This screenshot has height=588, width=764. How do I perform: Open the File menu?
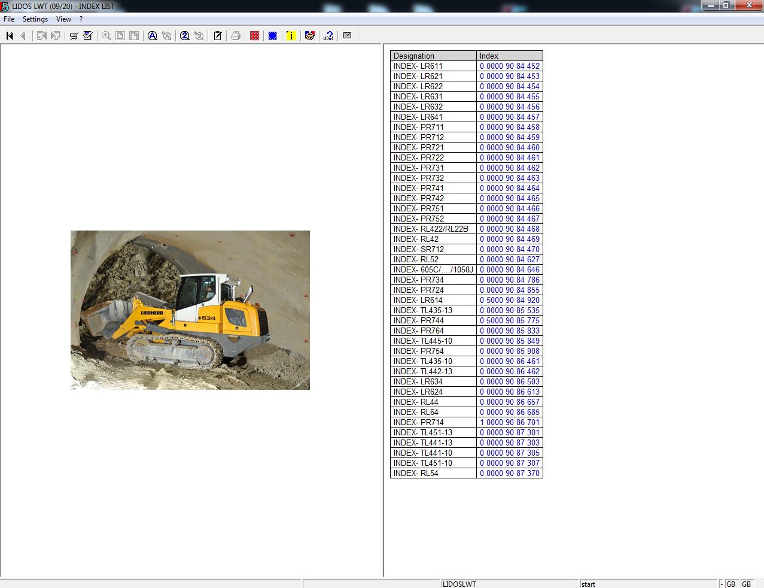[x=9, y=19]
